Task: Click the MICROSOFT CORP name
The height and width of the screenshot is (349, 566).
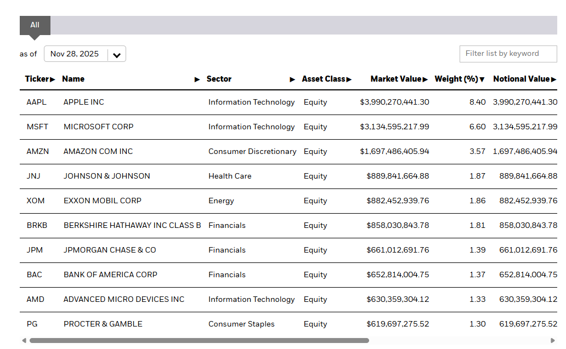Action: 99,127
